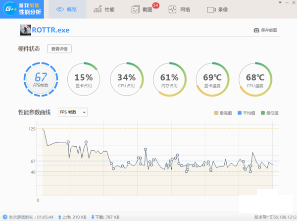Click the blue 平均值 legend swatch
Viewport: 297px width, 221px height.
[240, 113]
